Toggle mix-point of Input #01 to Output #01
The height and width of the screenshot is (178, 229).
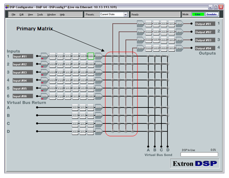[x=113, y=56]
